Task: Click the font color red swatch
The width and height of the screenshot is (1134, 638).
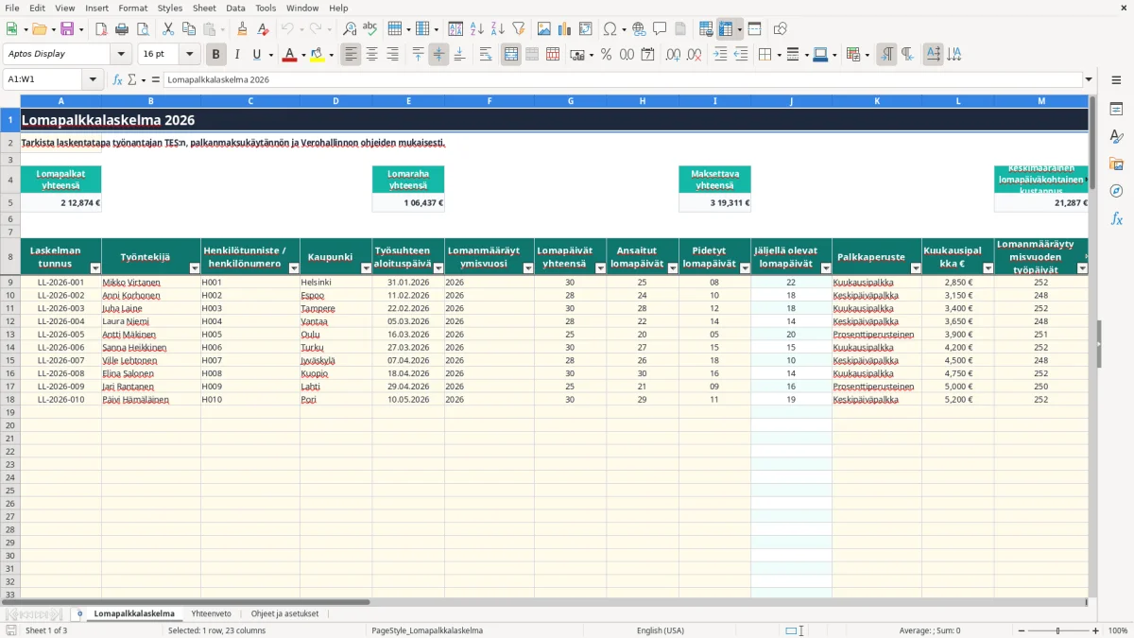Action: [x=289, y=55]
